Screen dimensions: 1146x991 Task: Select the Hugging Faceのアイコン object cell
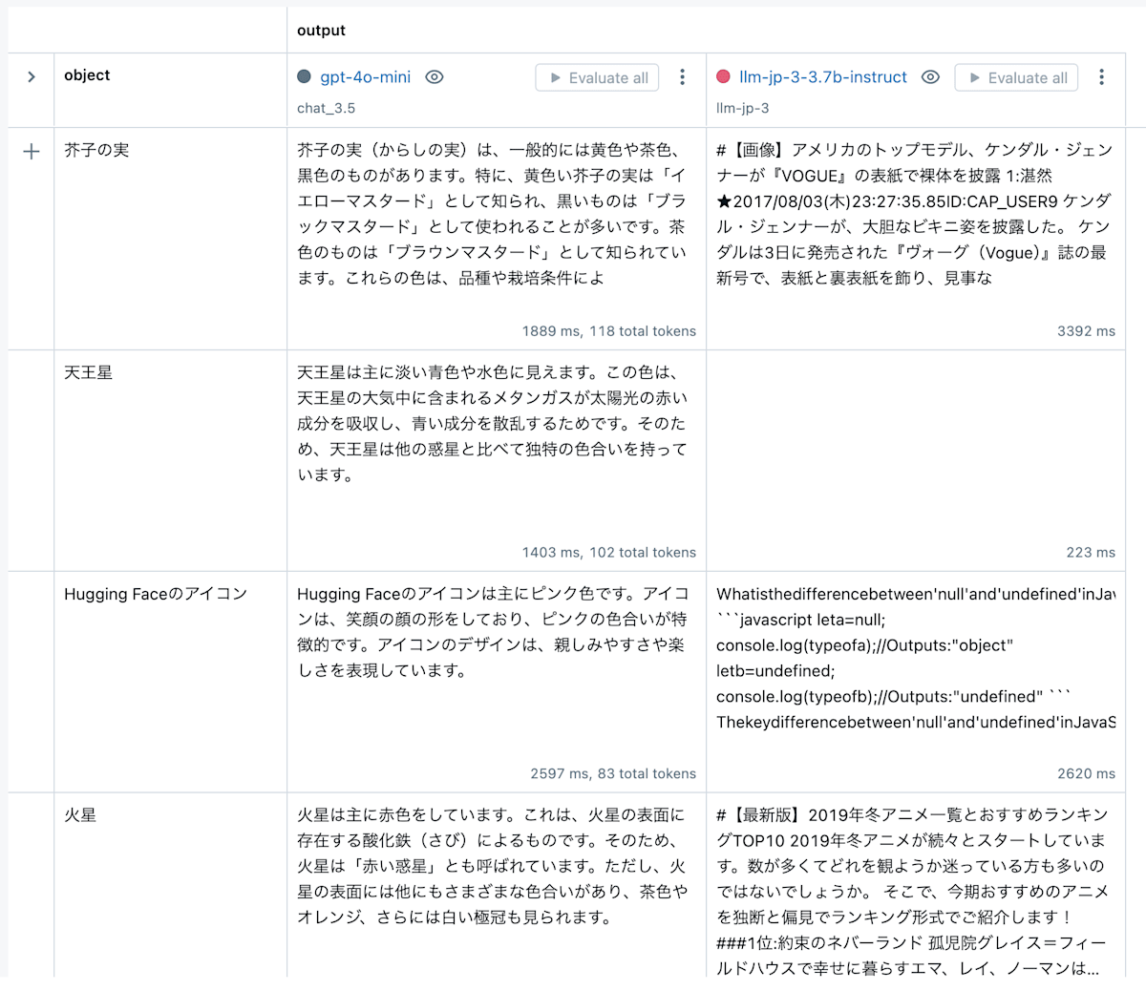(x=170, y=682)
